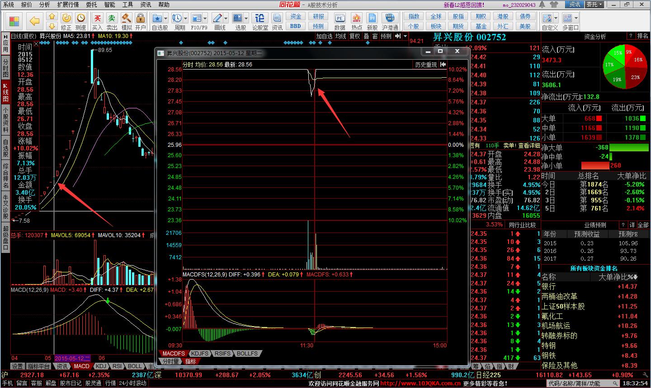
Task: Switch to the RSIFS tab in intraday window
Action: pos(222,354)
